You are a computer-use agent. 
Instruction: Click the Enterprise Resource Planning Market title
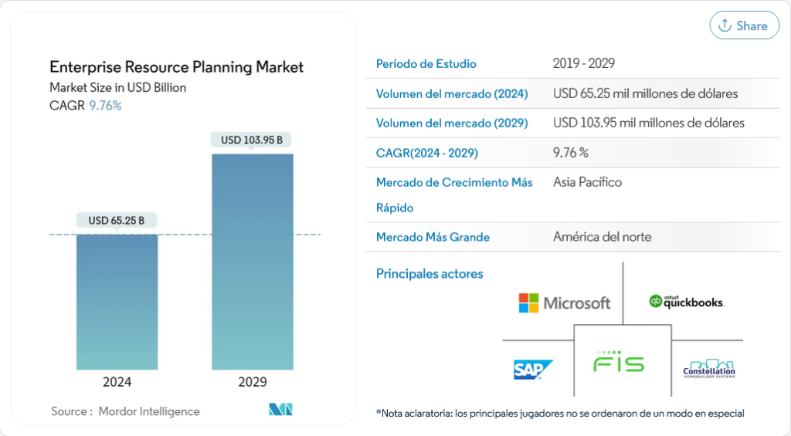click(176, 67)
